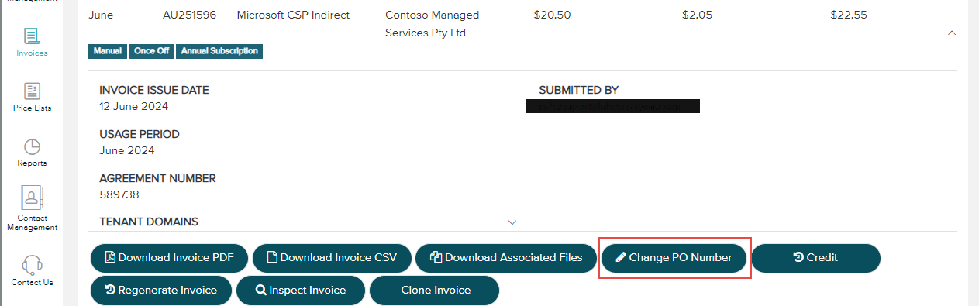Click the Clone Invoice button
The height and width of the screenshot is (306, 979).
[x=434, y=291]
